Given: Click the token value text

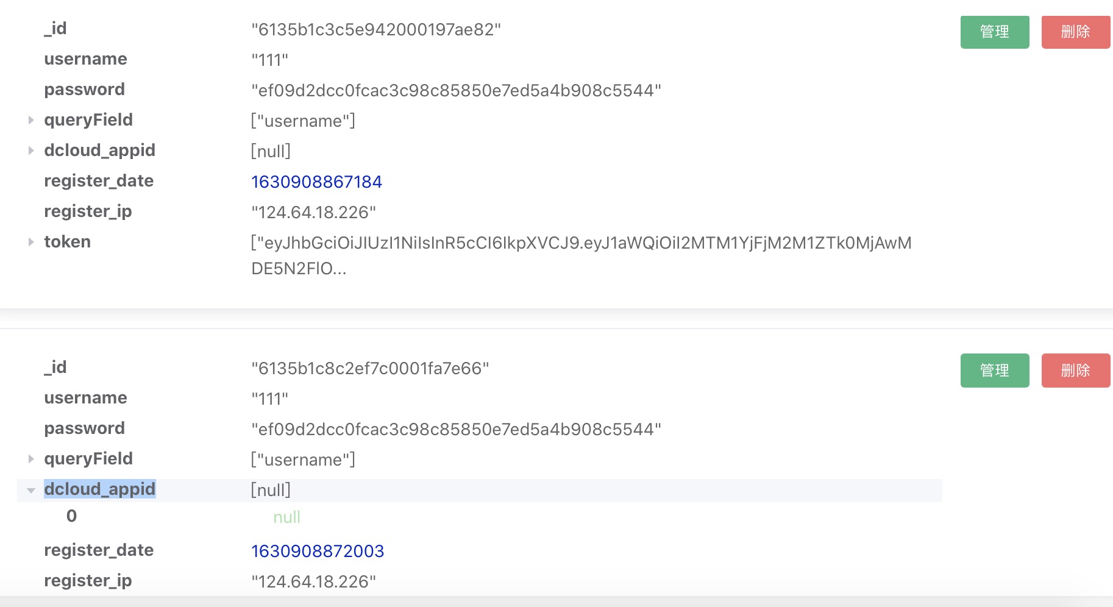Looking at the screenshot, I should pyautogui.click(x=581, y=243).
